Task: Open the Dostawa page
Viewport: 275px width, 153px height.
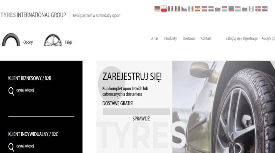Action: click(189, 38)
